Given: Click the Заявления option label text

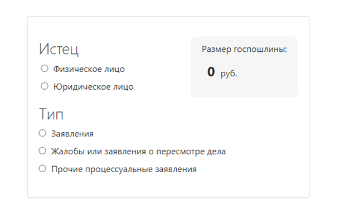Looking at the screenshot, I should click(72, 134).
